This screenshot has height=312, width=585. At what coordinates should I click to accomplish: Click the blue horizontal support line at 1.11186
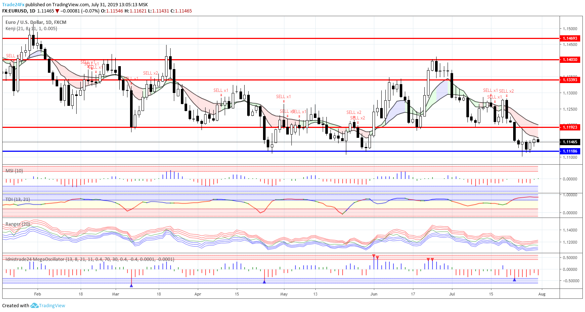(x=281, y=151)
